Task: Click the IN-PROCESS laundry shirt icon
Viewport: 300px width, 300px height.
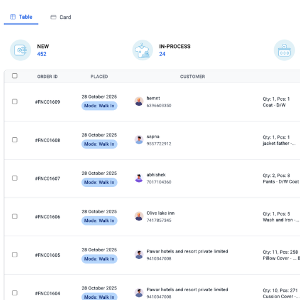Action: 142,50
